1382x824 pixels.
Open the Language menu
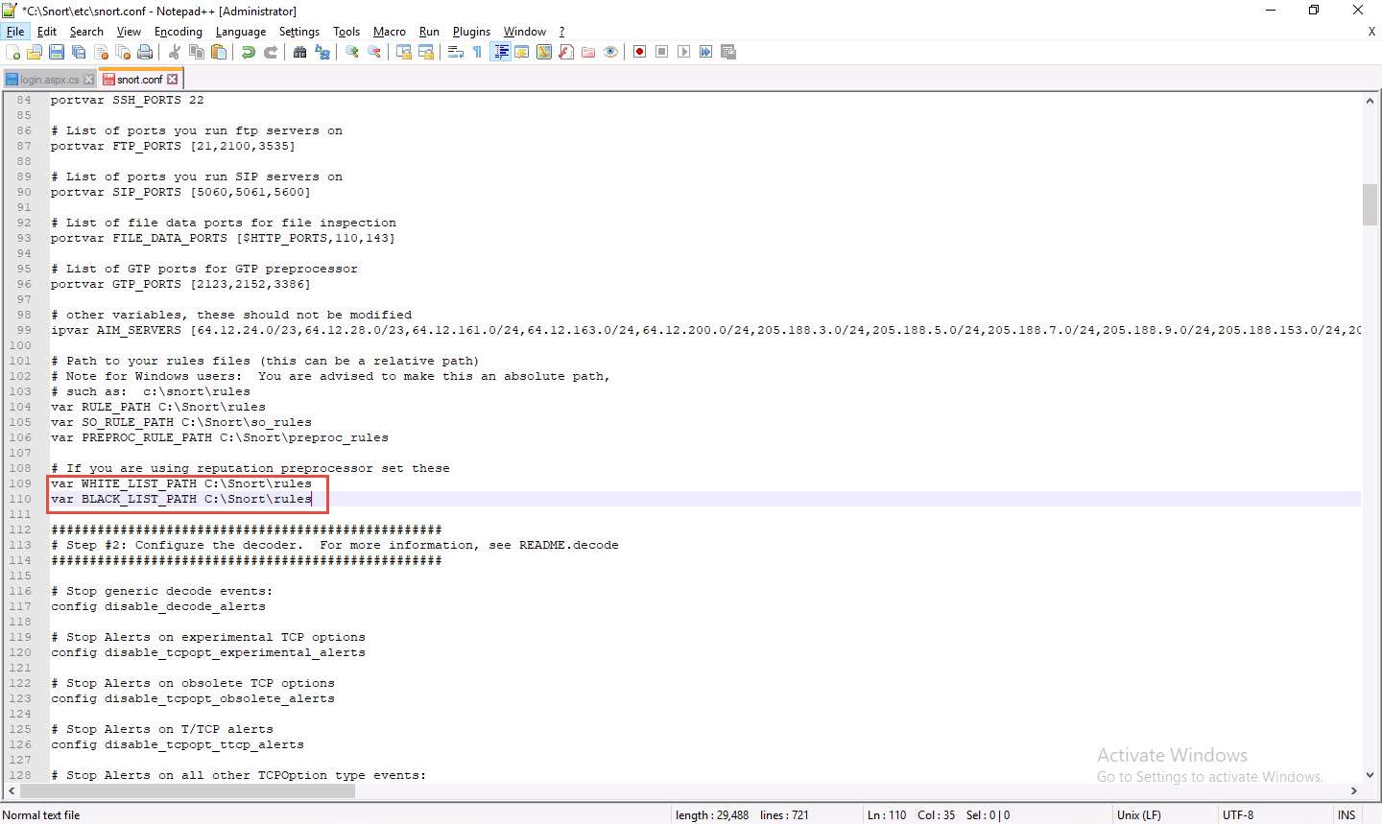[241, 32]
